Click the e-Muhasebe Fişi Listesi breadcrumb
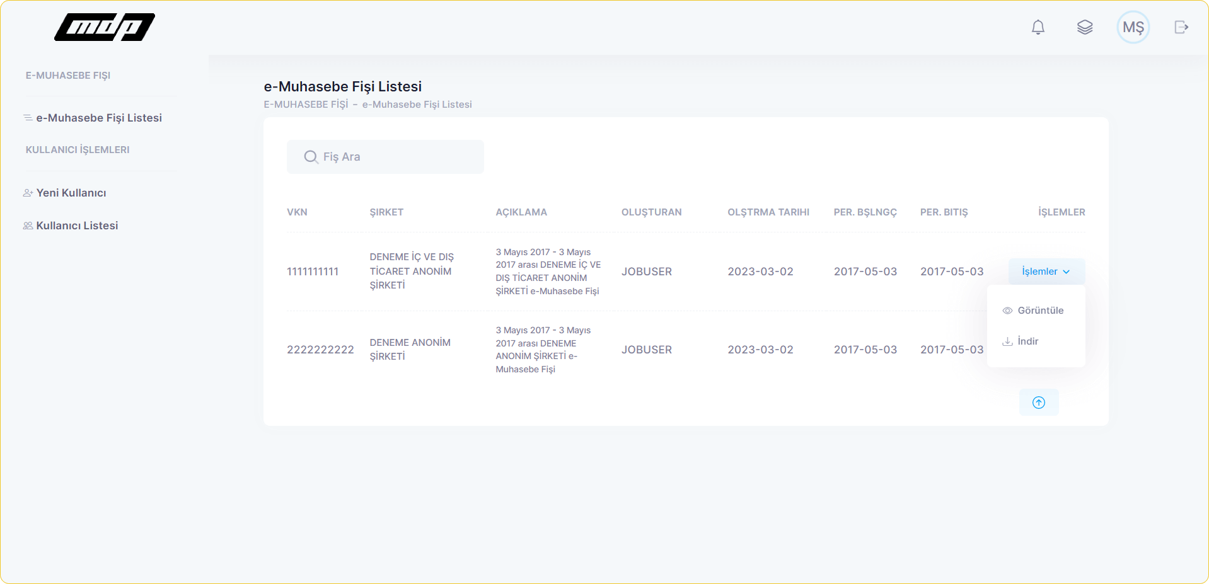Image resolution: width=1209 pixels, height=584 pixels. click(417, 105)
